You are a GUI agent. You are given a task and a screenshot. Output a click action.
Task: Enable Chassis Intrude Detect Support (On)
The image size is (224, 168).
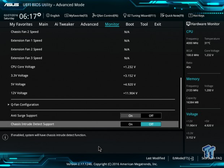pyautogui.click(x=130, y=124)
